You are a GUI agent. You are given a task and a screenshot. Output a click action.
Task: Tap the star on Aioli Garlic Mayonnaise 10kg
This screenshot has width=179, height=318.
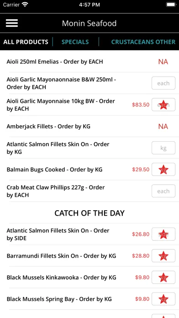point(163,105)
